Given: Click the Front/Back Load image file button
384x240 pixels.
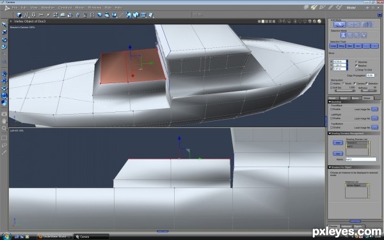Looking at the screenshot, I should click(x=374, y=109).
